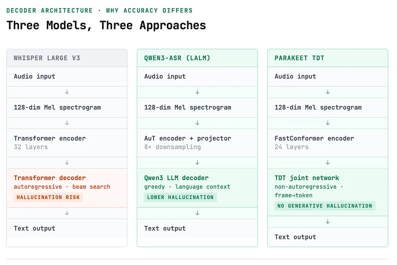Click the arrow below Whisper's Audio input

click(67, 92)
